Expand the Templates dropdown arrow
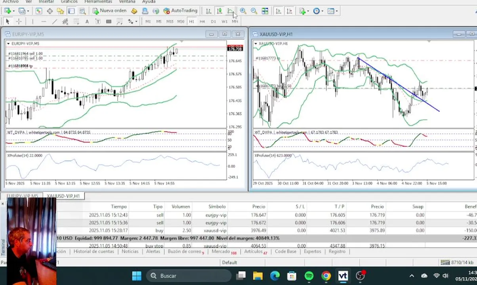The width and height of the screenshot is (477, 285). coord(336,11)
